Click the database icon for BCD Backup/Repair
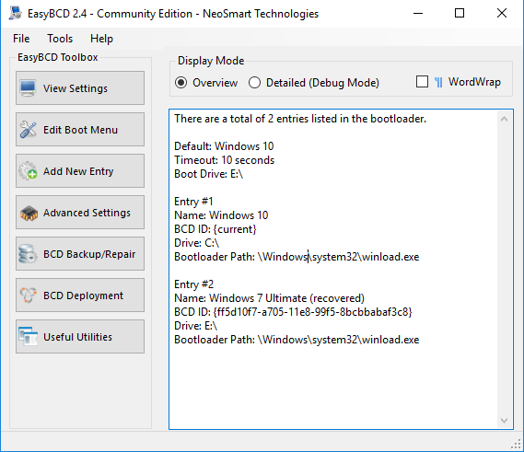The height and width of the screenshot is (452, 524). (x=28, y=254)
